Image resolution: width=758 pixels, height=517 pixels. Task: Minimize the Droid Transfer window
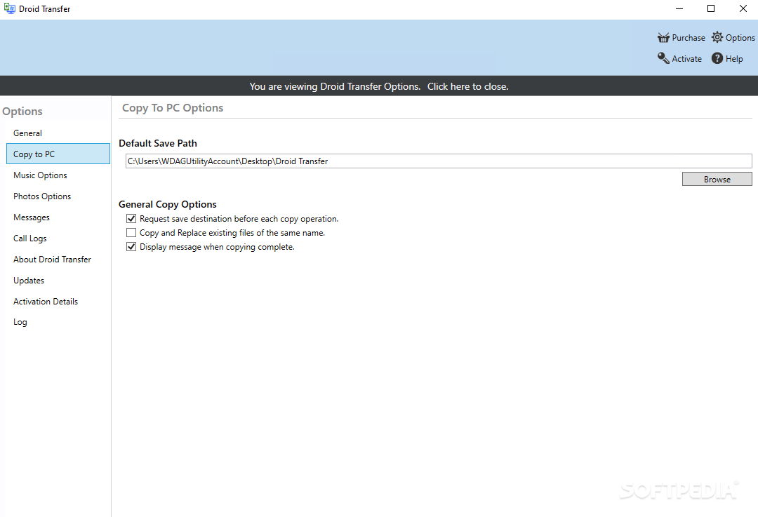[x=679, y=8]
